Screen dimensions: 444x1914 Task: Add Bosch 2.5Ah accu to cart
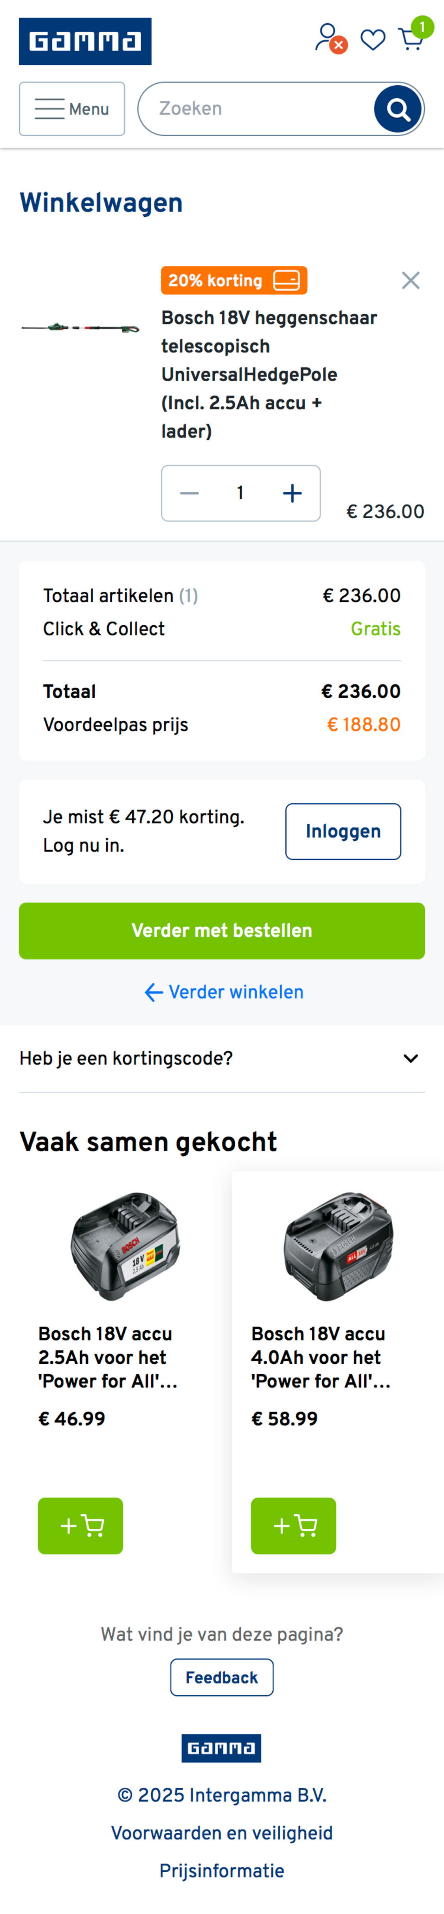pos(81,1526)
